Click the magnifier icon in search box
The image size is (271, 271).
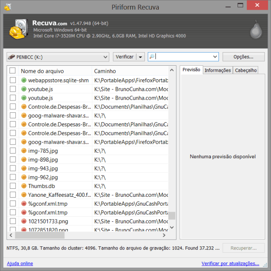point(152,57)
